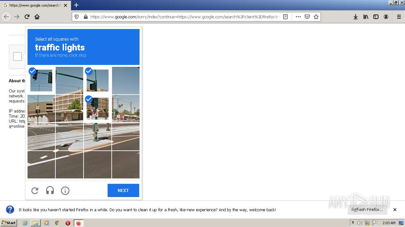
Task: Deselect the first-row third-column traffic light tile
Action: point(97,80)
